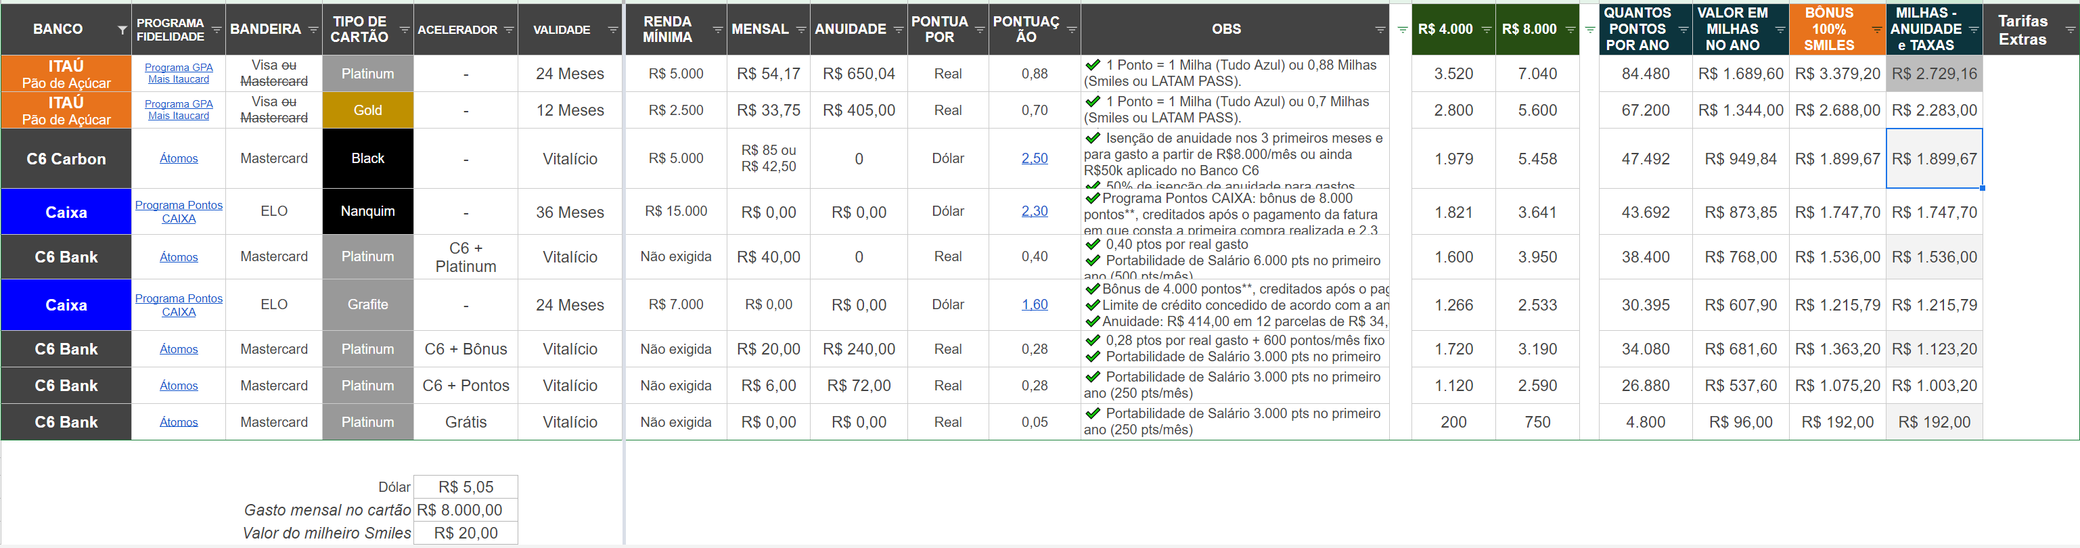Open the OBS column filter

[x=1380, y=30]
